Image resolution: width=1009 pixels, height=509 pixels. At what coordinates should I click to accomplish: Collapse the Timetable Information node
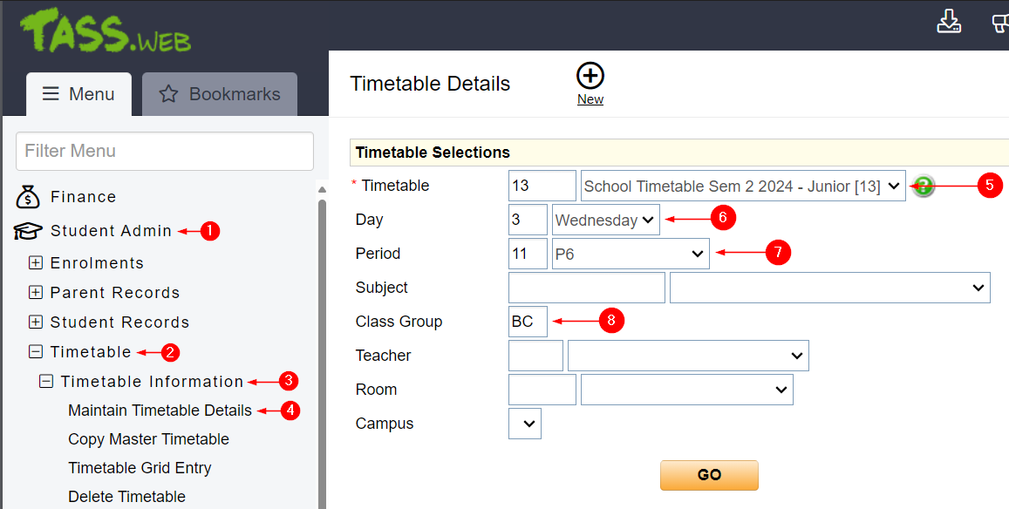46,382
